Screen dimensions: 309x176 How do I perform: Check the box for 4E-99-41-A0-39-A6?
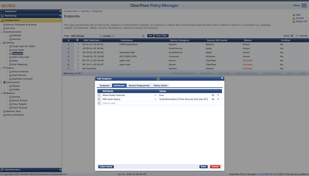pos(78,48)
